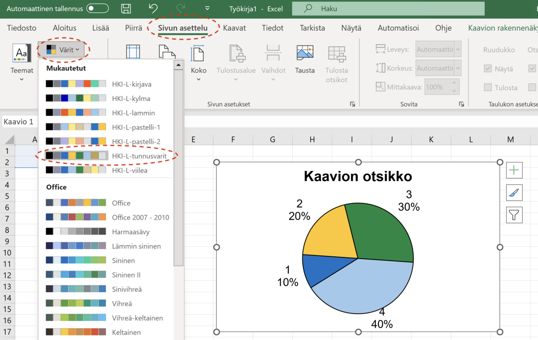Open the chart filter funnel button
The image size is (538, 340).
pos(514,215)
